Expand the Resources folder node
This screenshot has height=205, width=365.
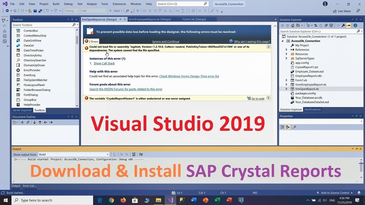point(287,54)
